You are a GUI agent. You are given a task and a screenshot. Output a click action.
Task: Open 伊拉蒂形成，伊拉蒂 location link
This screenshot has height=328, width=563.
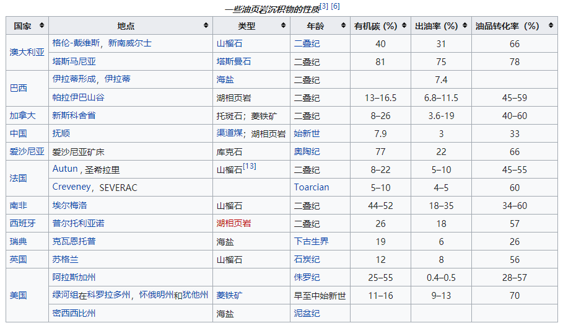pyautogui.click(x=91, y=79)
